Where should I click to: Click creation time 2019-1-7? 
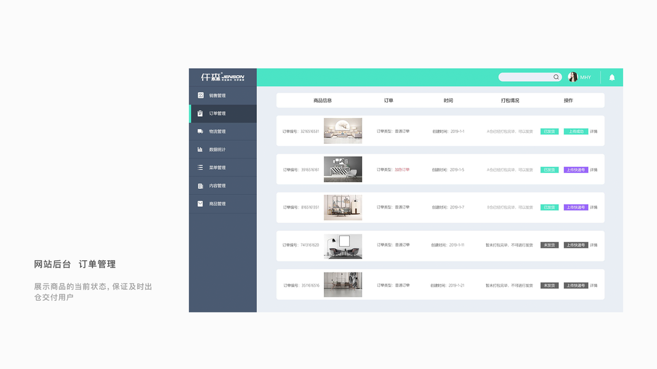coord(457,207)
